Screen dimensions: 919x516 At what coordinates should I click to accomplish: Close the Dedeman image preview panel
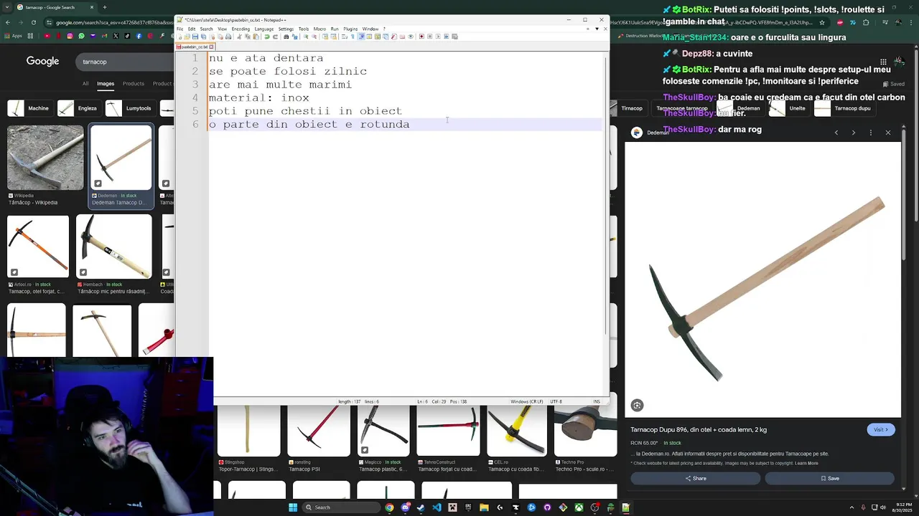click(887, 133)
